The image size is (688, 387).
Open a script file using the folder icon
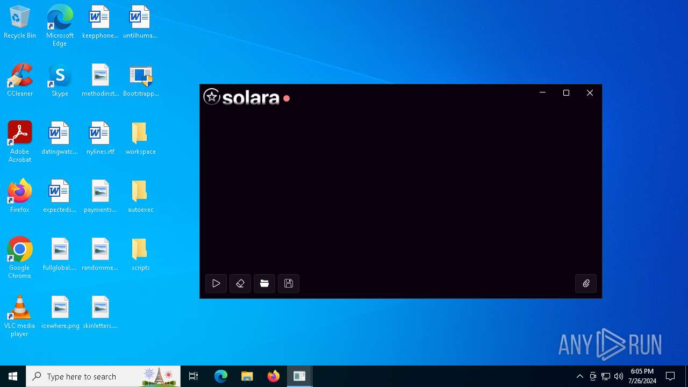point(264,283)
